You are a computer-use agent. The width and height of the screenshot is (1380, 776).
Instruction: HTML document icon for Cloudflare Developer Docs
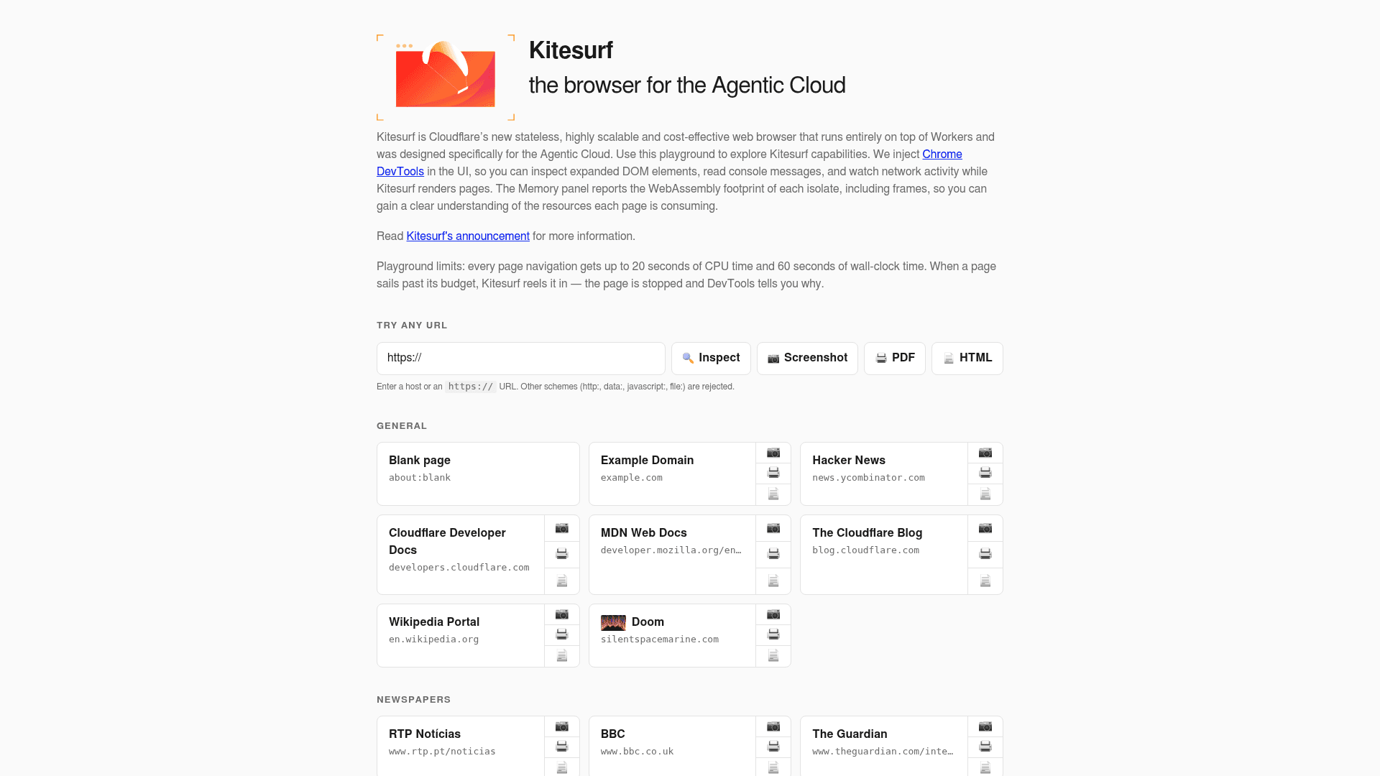(x=562, y=581)
